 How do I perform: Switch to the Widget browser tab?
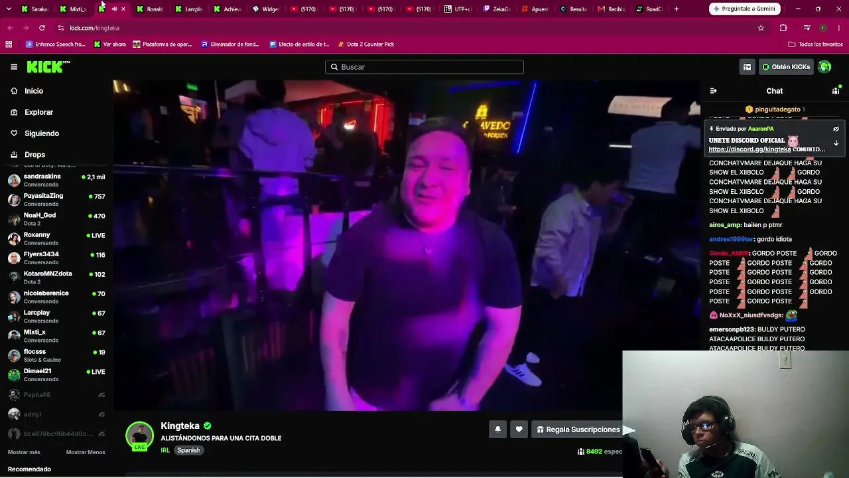[266, 9]
